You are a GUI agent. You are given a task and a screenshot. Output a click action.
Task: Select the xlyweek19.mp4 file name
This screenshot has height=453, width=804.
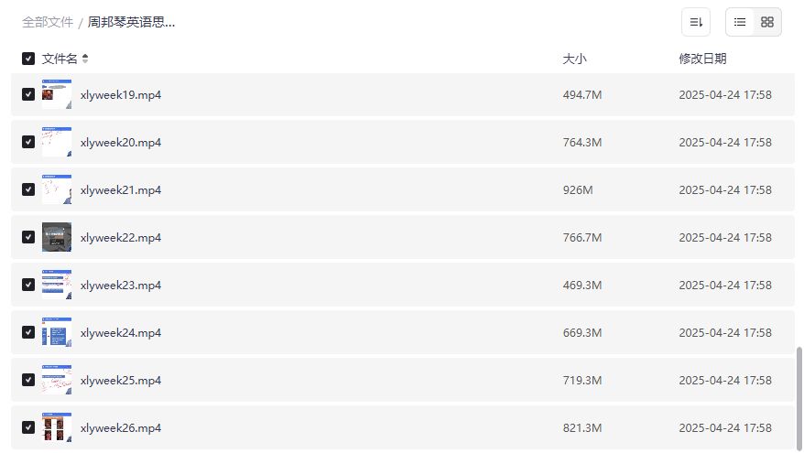tap(121, 94)
